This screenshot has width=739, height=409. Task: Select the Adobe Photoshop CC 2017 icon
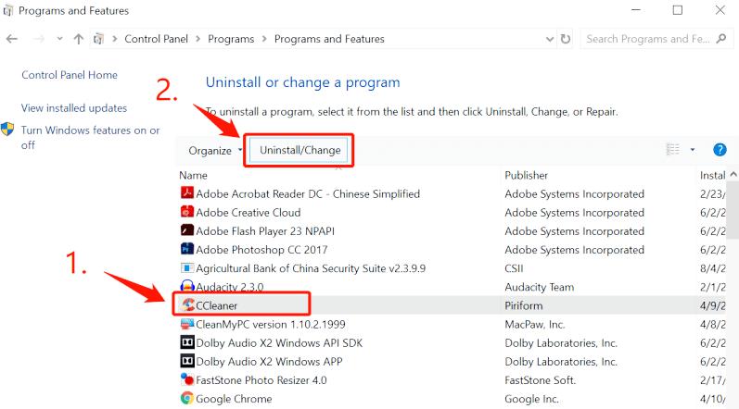[x=186, y=250]
